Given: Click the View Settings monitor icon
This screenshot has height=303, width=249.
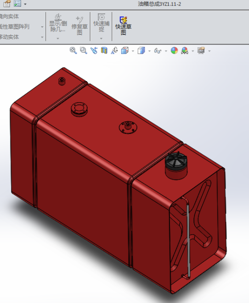Looking at the screenshot, I should pyautogui.click(x=201, y=51).
